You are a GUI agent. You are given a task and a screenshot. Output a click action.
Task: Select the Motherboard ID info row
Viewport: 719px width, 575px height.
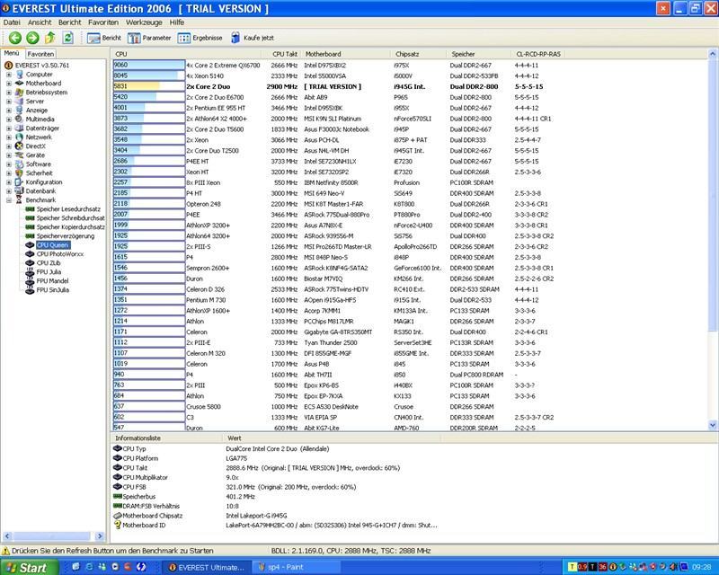pos(275,525)
